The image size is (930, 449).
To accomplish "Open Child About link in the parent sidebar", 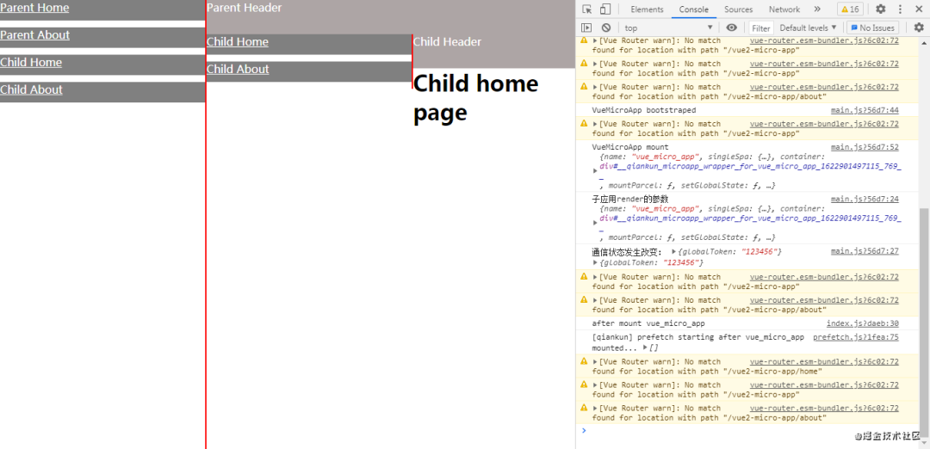I will click(31, 89).
